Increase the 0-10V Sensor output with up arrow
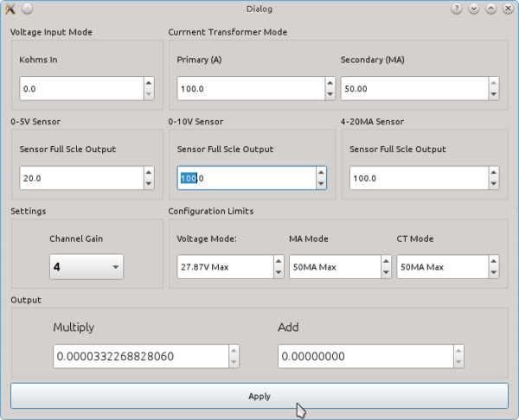519x420 pixels. click(321, 173)
